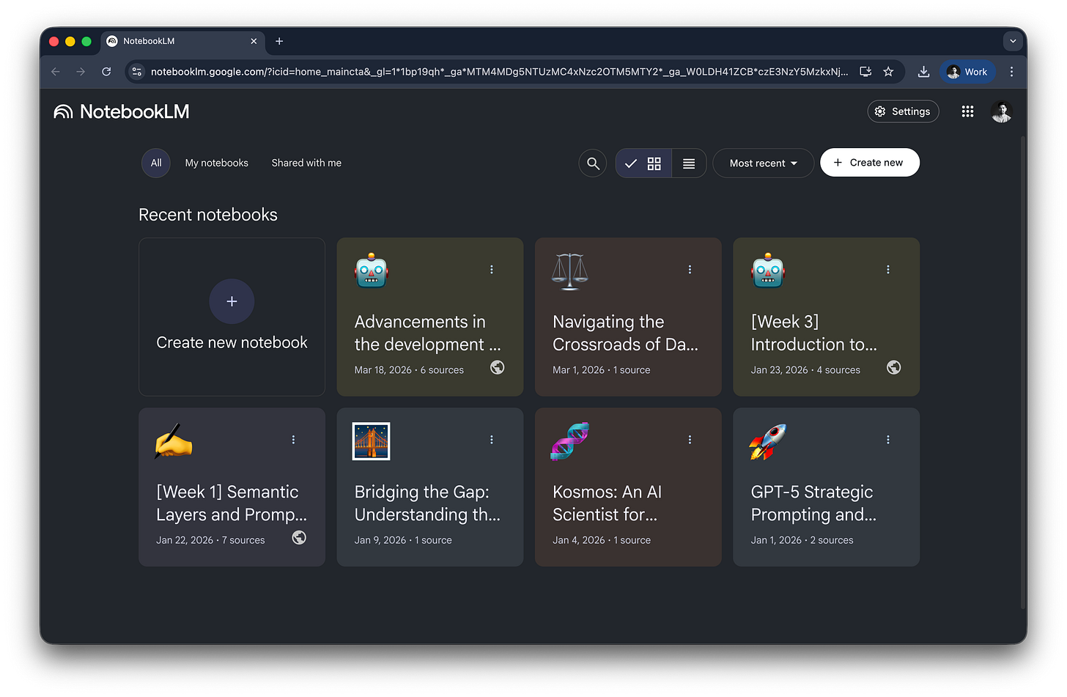Viewport: 1067px width, 697px height.
Task: Open options menu for Kosmos notebook
Action: (x=690, y=440)
